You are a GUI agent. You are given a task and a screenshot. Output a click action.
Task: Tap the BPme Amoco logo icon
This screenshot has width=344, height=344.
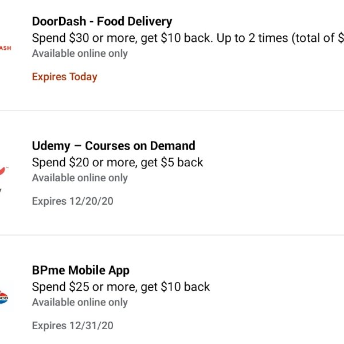point(4,298)
